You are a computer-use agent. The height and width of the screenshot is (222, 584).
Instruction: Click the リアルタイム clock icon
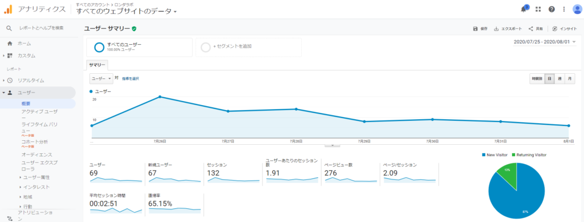point(10,81)
